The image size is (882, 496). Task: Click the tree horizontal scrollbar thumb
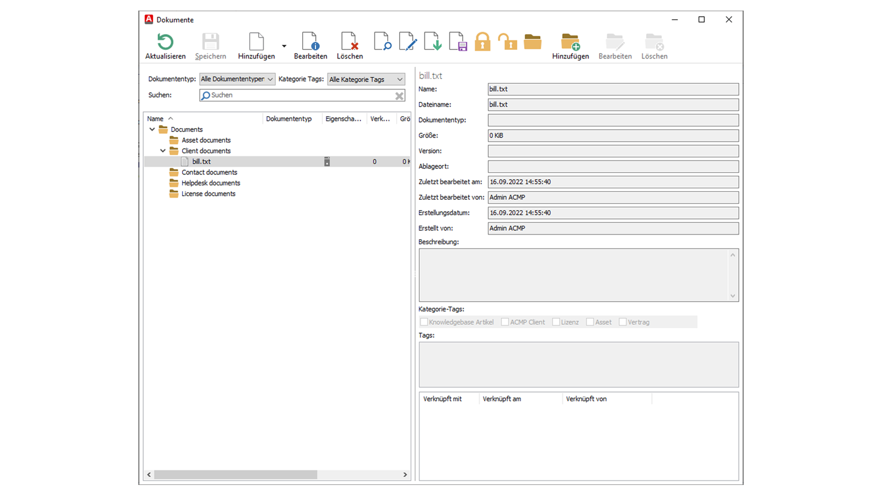point(235,474)
